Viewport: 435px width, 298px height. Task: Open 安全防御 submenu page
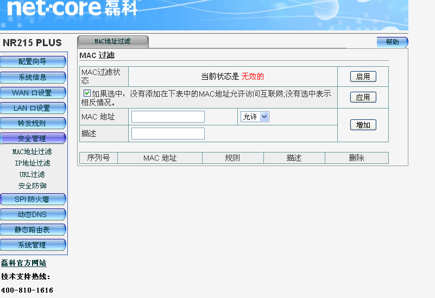pos(32,186)
